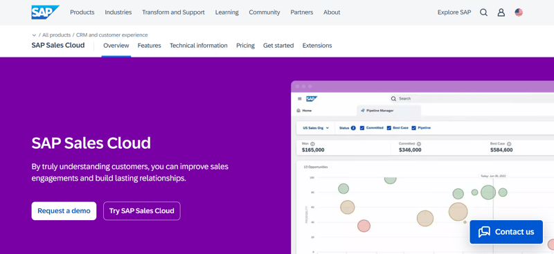The image size is (554, 254).
Task: Click the info icon next to Best Case total
Action: pyautogui.click(x=509, y=144)
